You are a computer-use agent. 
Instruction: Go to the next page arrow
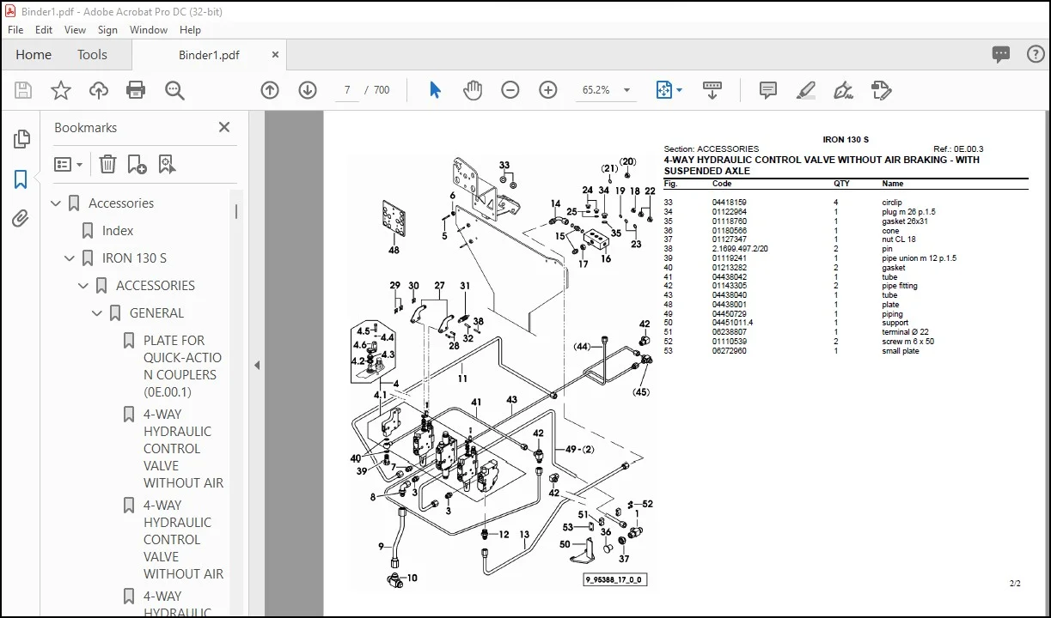(x=308, y=90)
